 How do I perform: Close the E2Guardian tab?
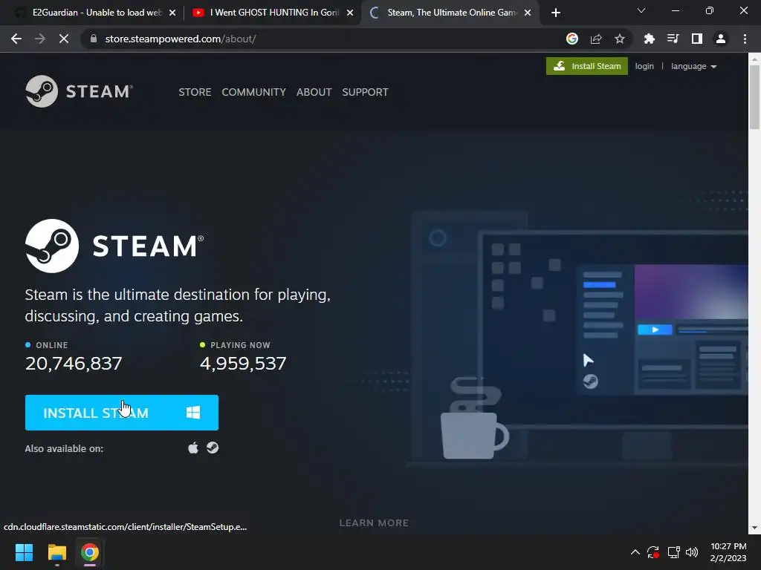point(172,13)
